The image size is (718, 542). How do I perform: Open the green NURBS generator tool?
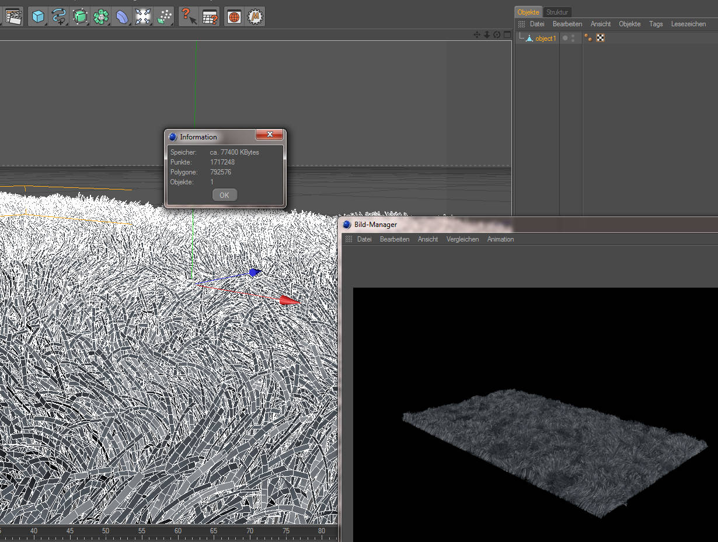pos(80,17)
